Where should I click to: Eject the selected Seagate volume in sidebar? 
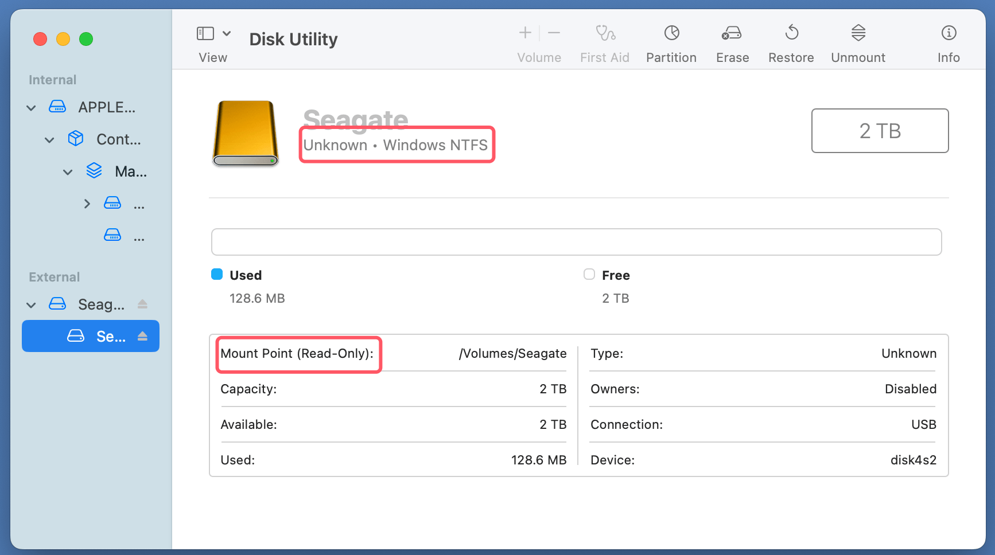click(x=143, y=336)
